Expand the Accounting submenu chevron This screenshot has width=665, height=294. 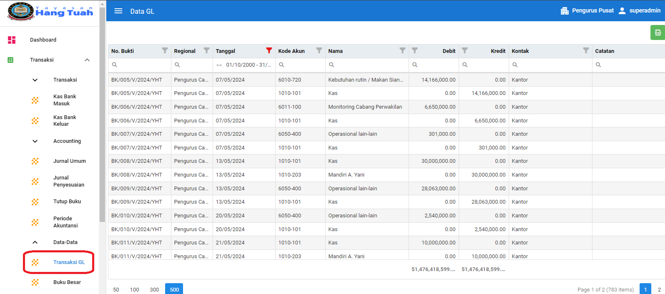(x=35, y=141)
